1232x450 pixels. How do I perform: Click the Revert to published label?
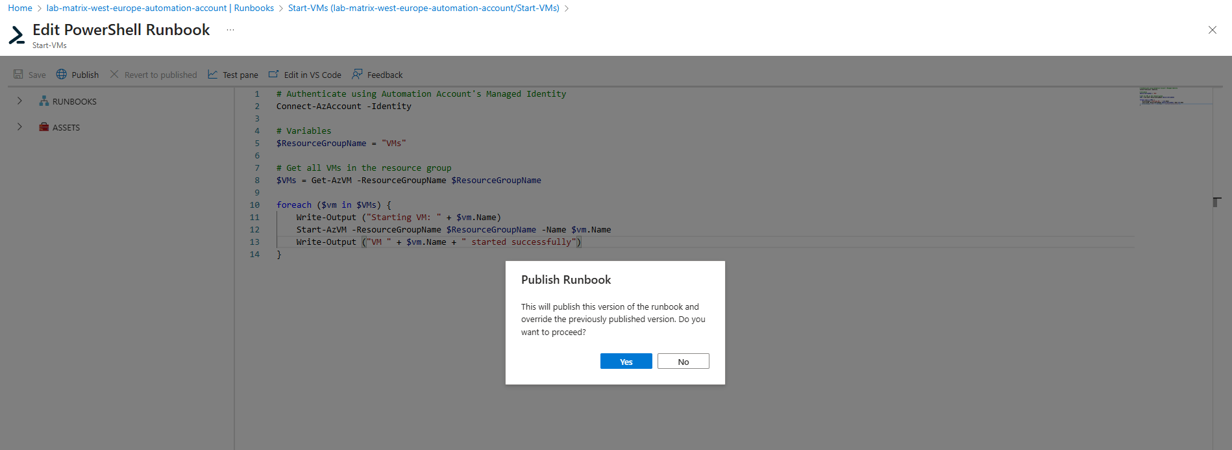pos(161,75)
